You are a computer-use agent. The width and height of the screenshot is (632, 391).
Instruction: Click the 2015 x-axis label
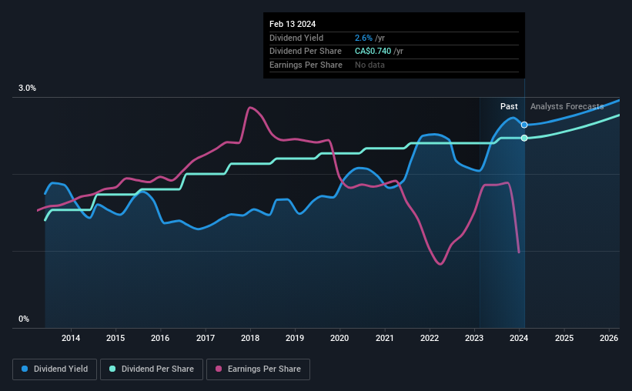pyautogui.click(x=115, y=338)
